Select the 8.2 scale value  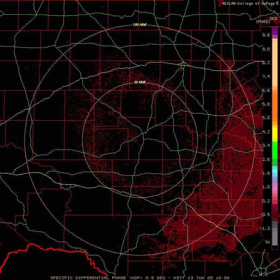coord(266,63)
